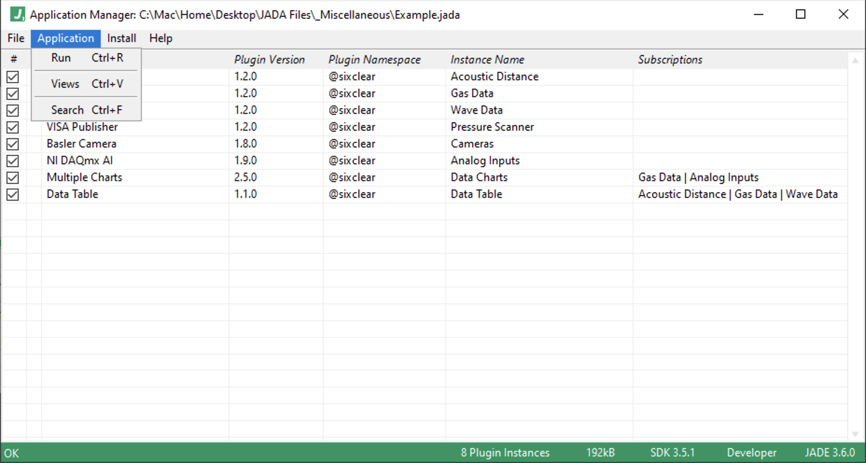The width and height of the screenshot is (866, 463).
Task: Uncheck the Acoustic Distance row checkbox
Action: tap(13, 77)
